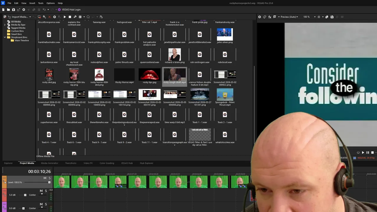The image size is (377, 212).
Task: Switch to the Media Generator tab
Action: click(49, 163)
